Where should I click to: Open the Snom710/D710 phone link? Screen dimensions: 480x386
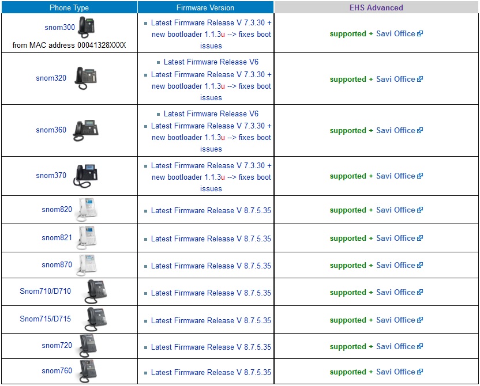click(x=46, y=291)
